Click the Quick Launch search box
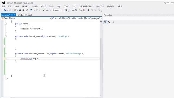The height and width of the screenshot is (98, 174). (169, 3)
